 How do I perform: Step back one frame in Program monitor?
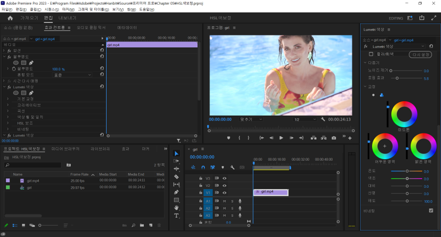[x=271, y=138]
